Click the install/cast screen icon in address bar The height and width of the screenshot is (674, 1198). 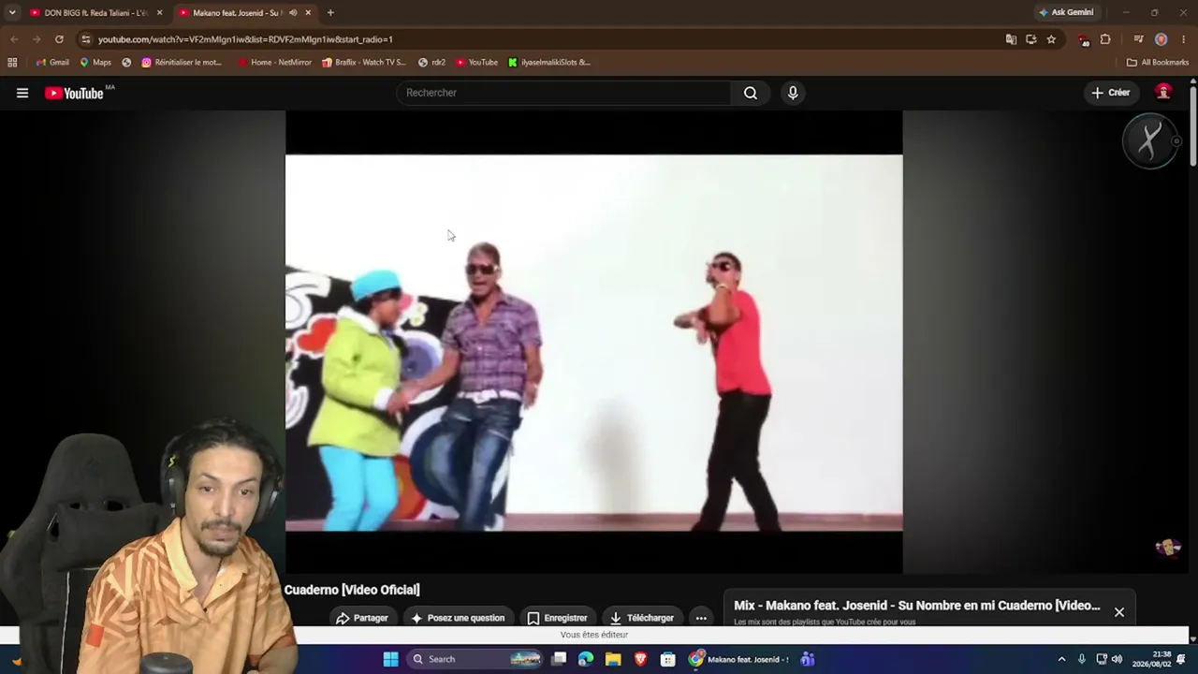pos(1030,39)
